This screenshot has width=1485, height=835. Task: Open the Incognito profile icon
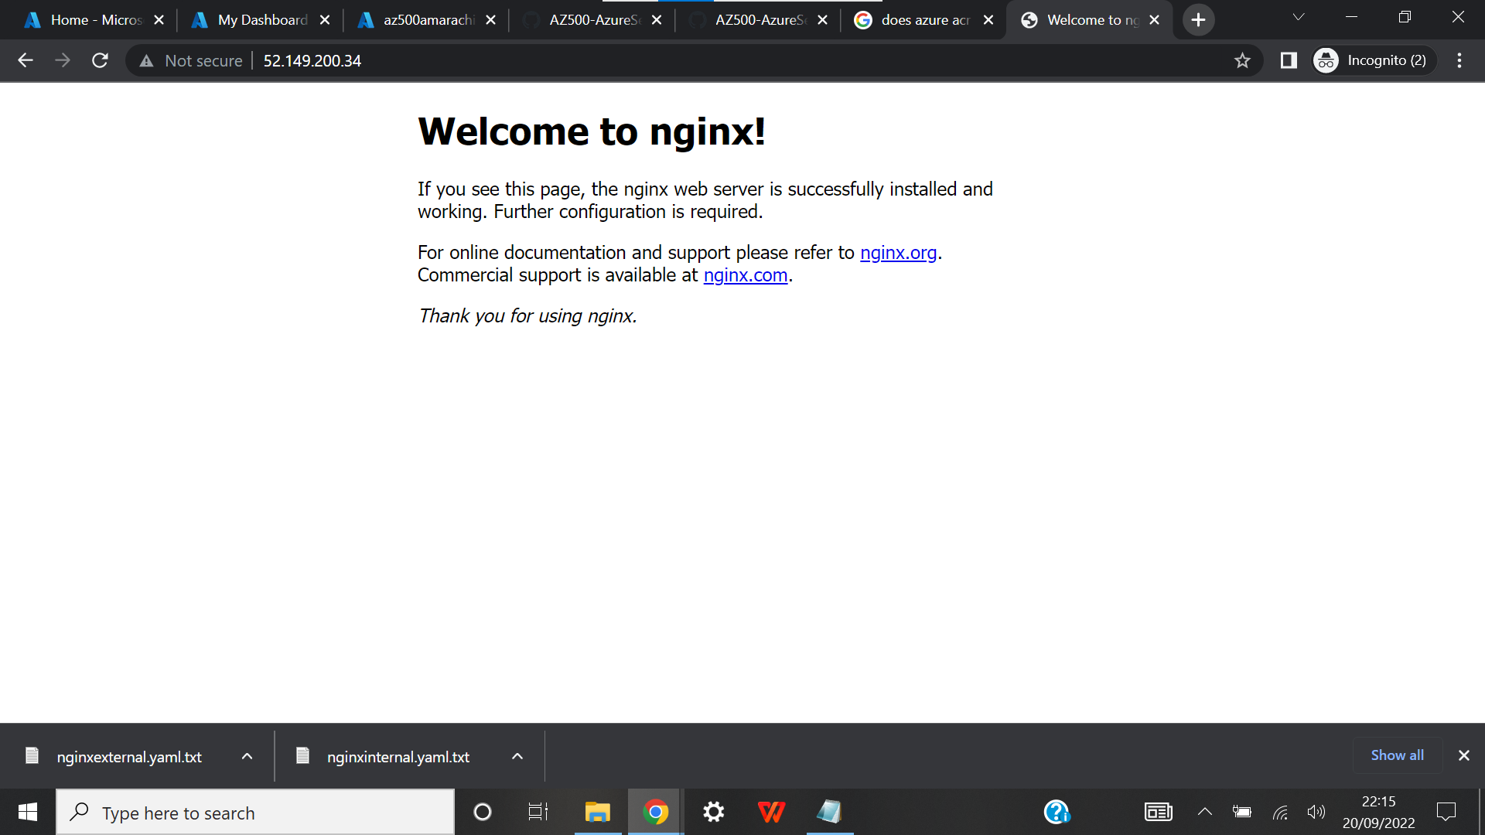click(x=1325, y=60)
